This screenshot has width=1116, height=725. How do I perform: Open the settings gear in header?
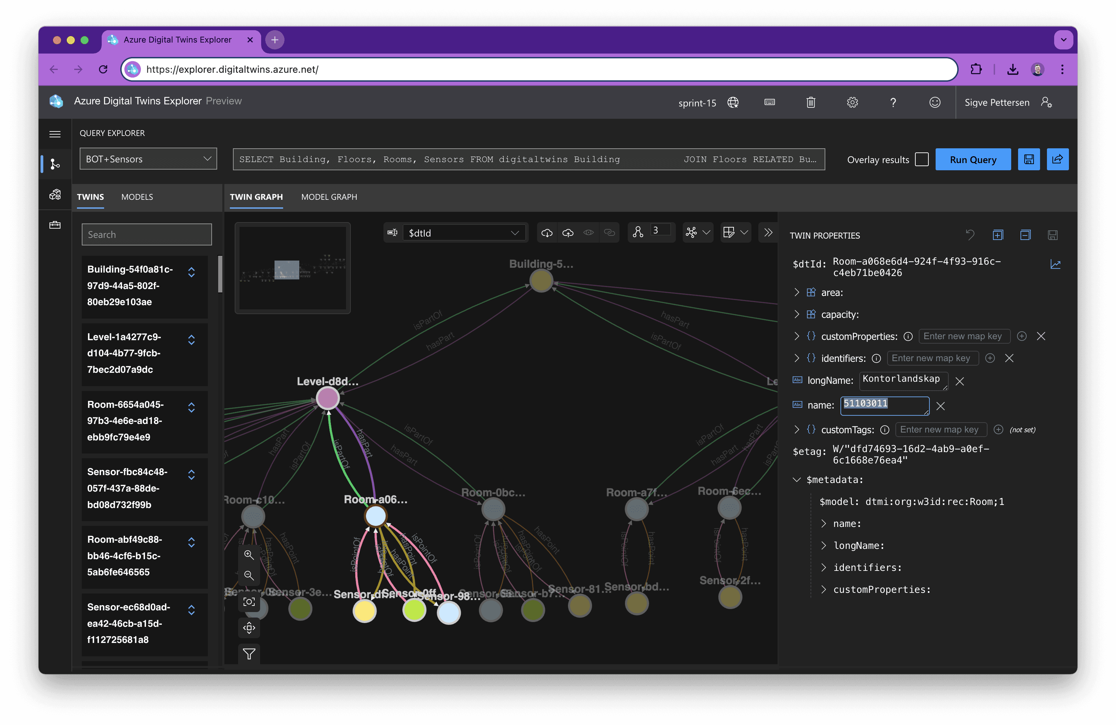click(x=852, y=103)
